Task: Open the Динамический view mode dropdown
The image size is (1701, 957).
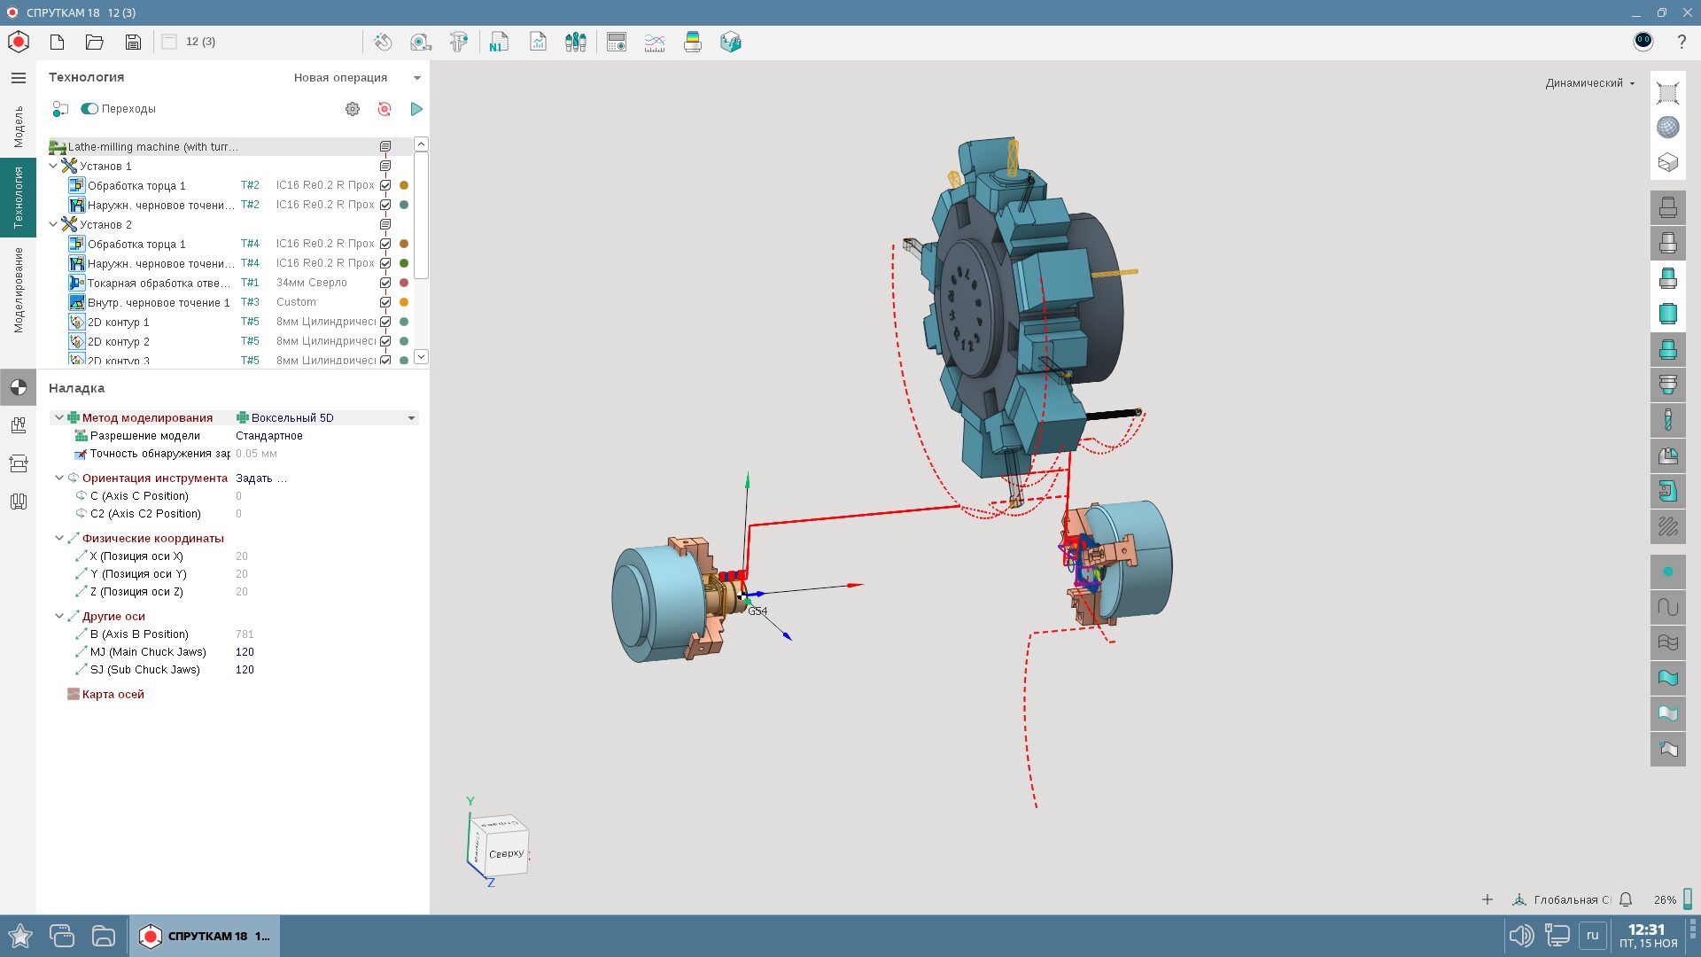Action: pyautogui.click(x=1590, y=83)
